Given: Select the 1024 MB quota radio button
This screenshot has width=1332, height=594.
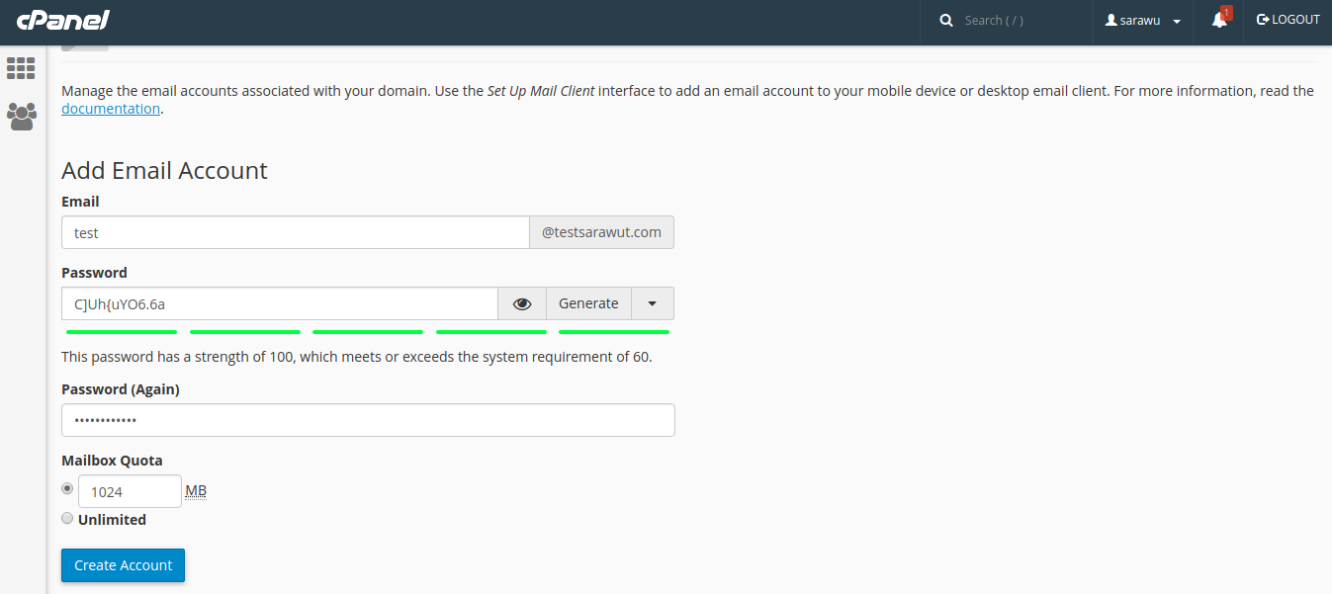Looking at the screenshot, I should click(x=67, y=488).
